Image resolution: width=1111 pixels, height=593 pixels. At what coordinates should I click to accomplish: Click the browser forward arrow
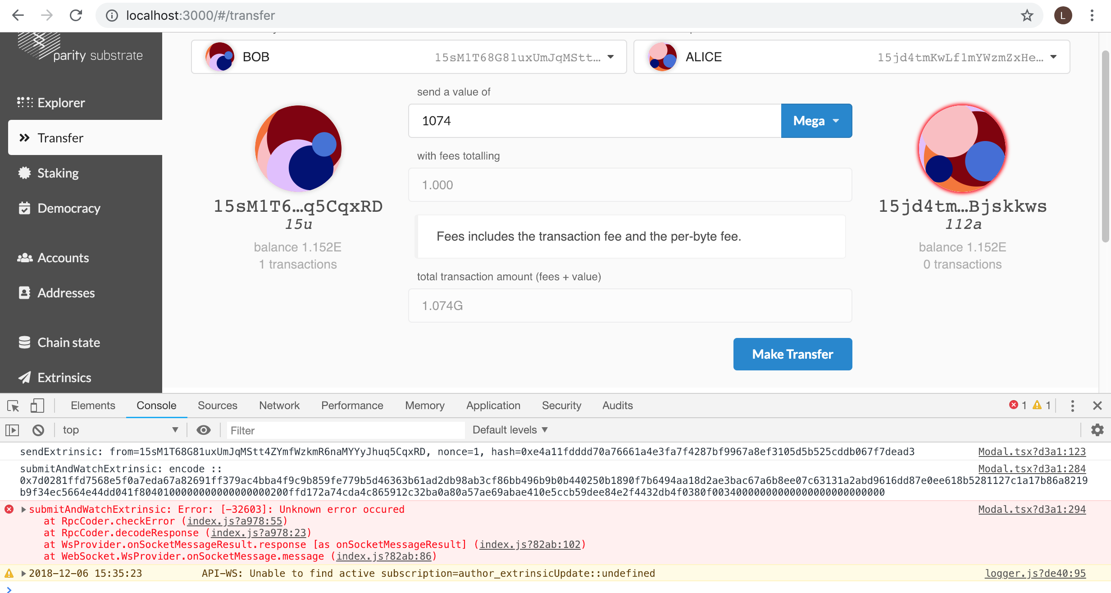[x=47, y=15]
